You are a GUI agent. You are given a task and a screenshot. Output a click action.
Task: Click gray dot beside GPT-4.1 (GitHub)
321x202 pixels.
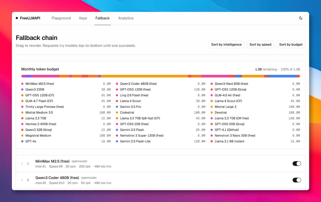tap(212, 130)
